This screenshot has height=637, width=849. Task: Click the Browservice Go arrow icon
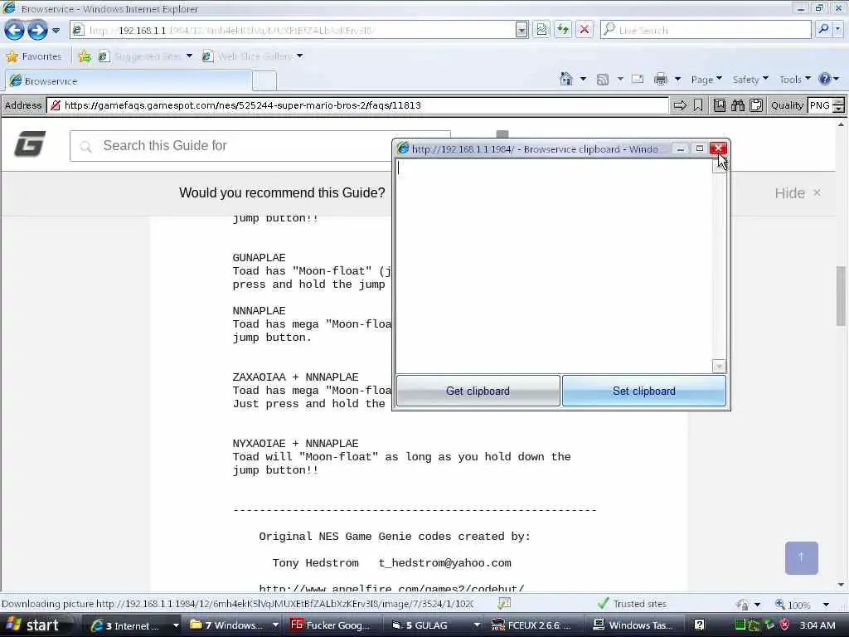pyautogui.click(x=680, y=105)
